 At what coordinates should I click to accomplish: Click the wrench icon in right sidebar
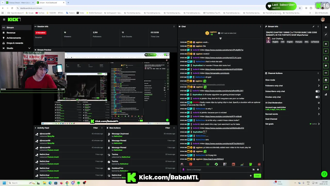point(326,87)
